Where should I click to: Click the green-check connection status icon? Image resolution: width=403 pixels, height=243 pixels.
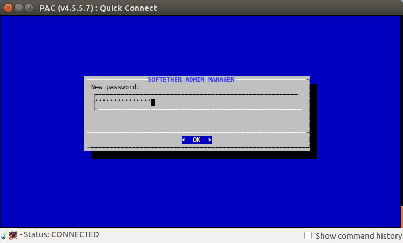click(4, 235)
